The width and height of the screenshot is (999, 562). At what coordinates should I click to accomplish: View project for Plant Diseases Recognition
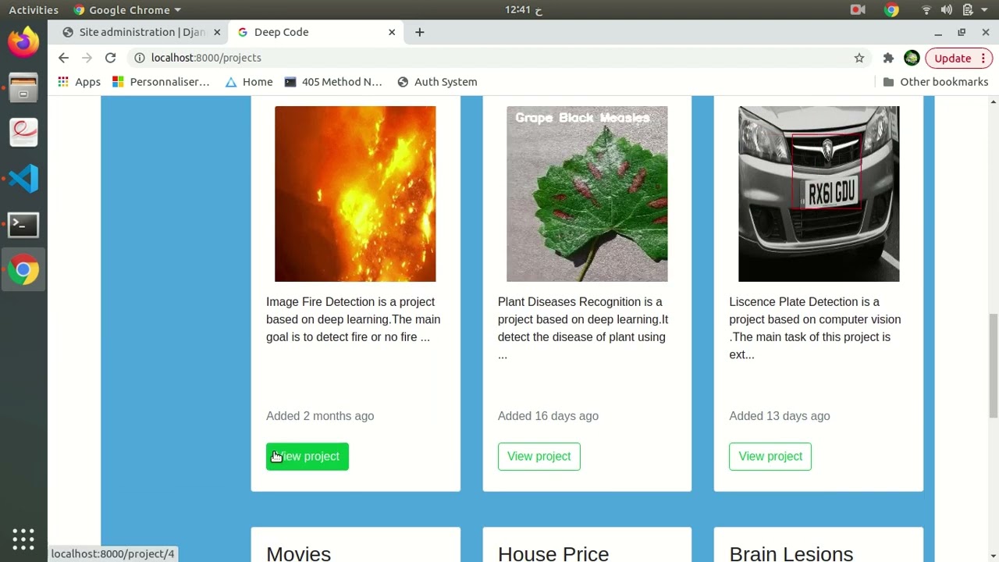[539, 457]
